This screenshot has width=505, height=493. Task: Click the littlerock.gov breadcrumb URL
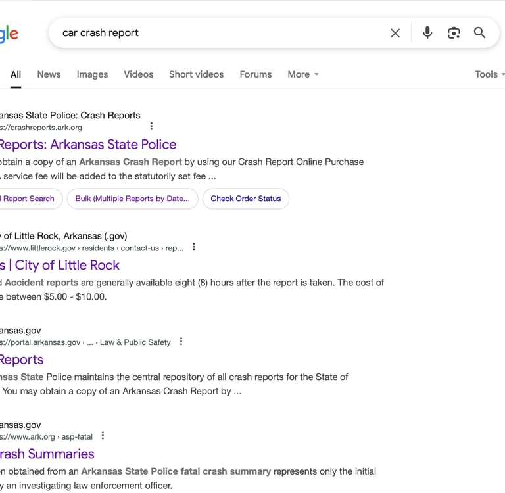coord(92,248)
